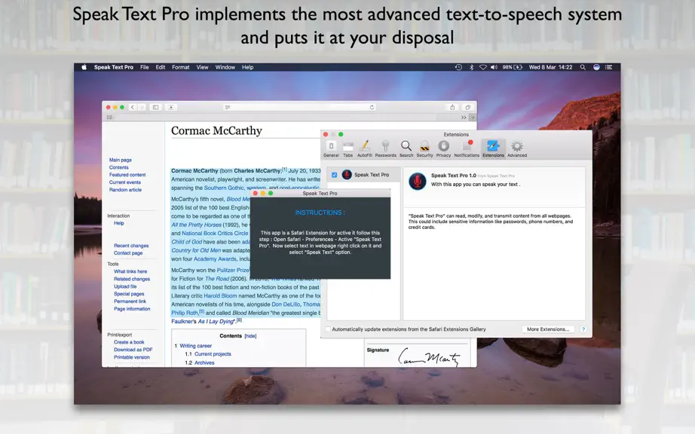This screenshot has width=695, height=434.
Task: Open the Tabs preferences pane
Action: [348, 148]
